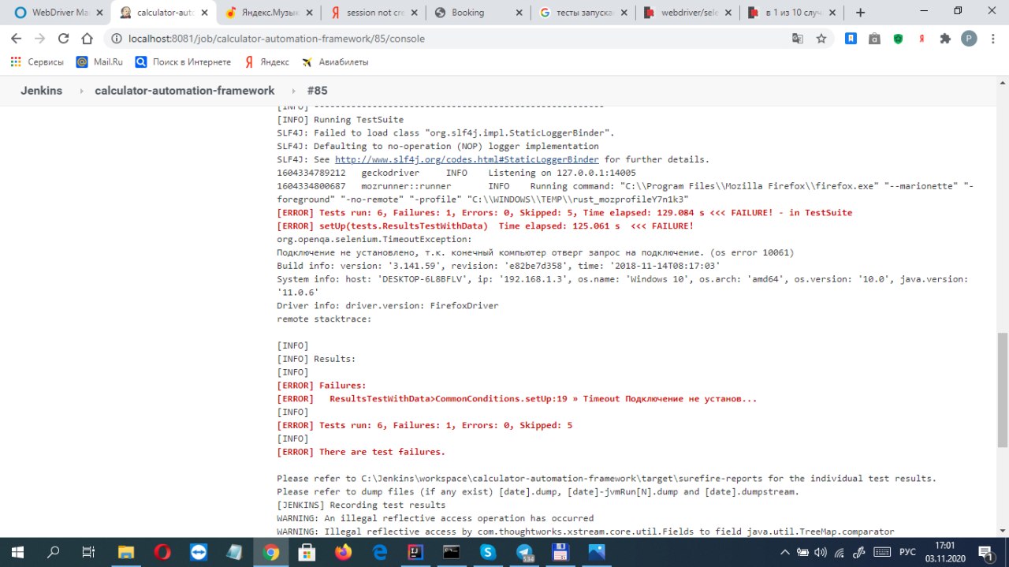Open Task View on taskbar

[89, 552]
